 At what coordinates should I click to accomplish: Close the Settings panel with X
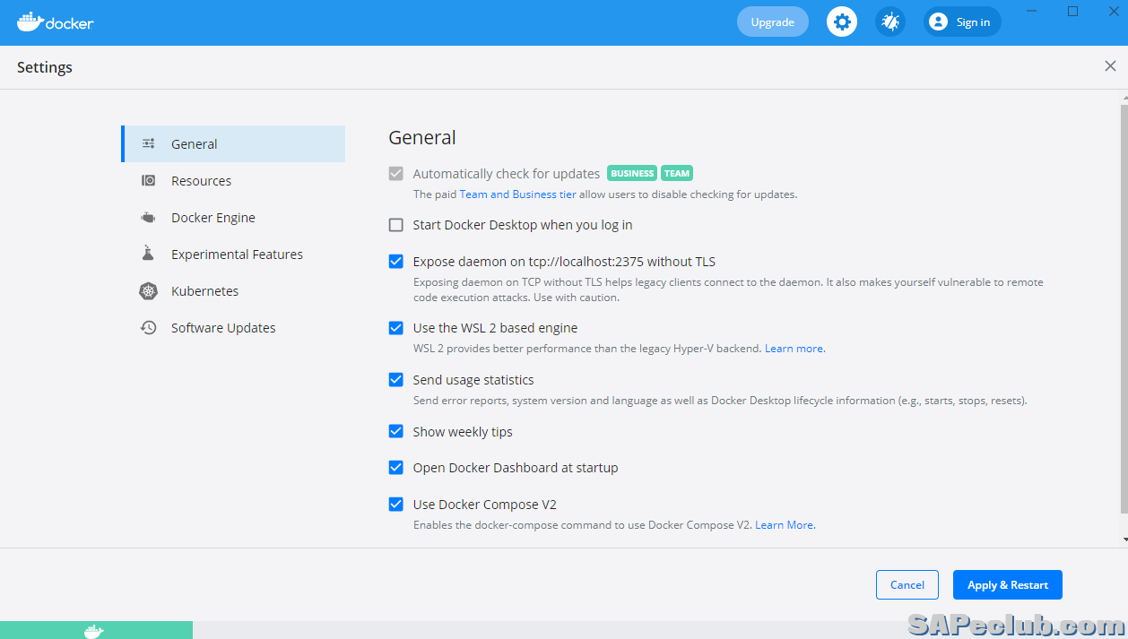[1110, 66]
